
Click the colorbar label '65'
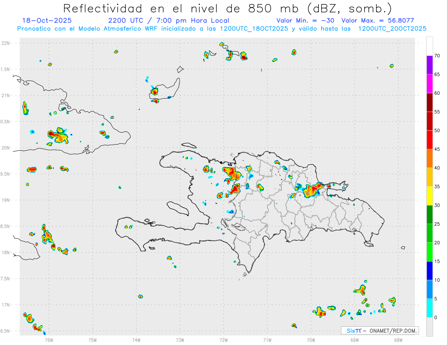pos(437,74)
